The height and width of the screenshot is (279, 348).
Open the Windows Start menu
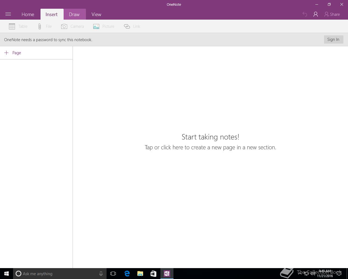(7, 274)
